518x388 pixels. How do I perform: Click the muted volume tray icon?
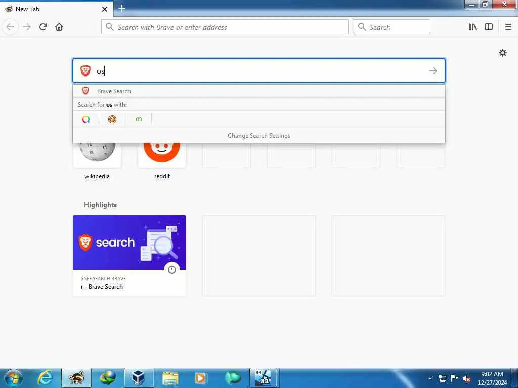point(467,378)
